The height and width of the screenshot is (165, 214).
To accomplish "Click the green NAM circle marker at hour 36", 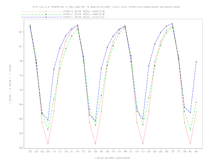I will coord(101,95).
